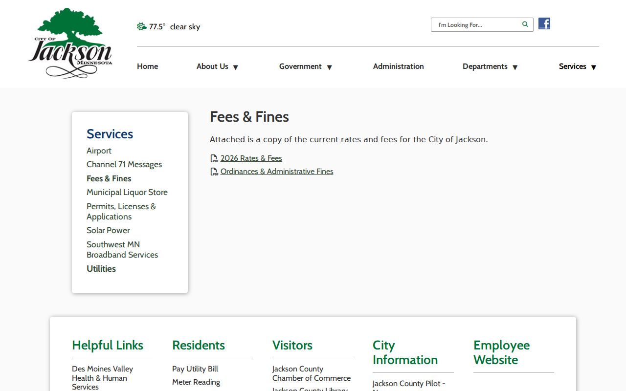The image size is (626, 391).
Task: Select the Solar Power sidebar link
Action: click(108, 230)
